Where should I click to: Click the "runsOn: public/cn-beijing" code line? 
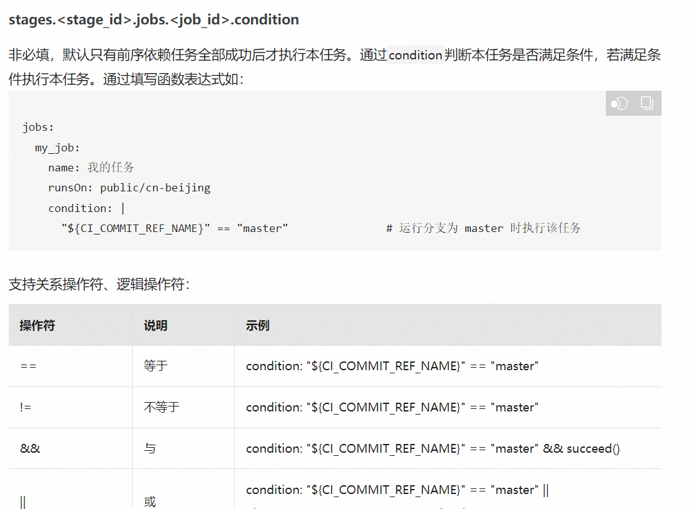[x=129, y=188]
